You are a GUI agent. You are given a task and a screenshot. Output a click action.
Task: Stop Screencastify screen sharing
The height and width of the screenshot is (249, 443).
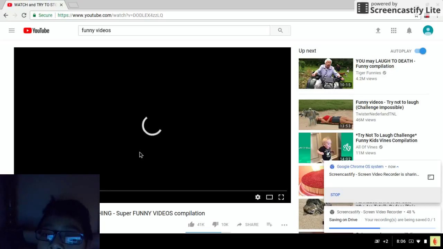pos(335,195)
